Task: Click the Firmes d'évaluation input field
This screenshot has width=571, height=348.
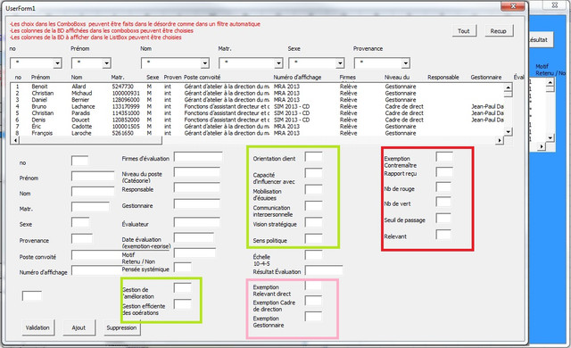Action: [198, 157]
